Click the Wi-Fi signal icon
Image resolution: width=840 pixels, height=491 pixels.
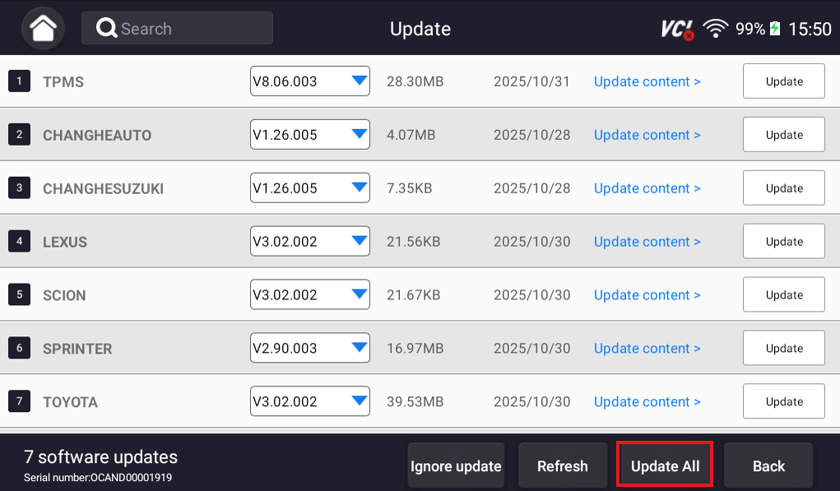715,27
